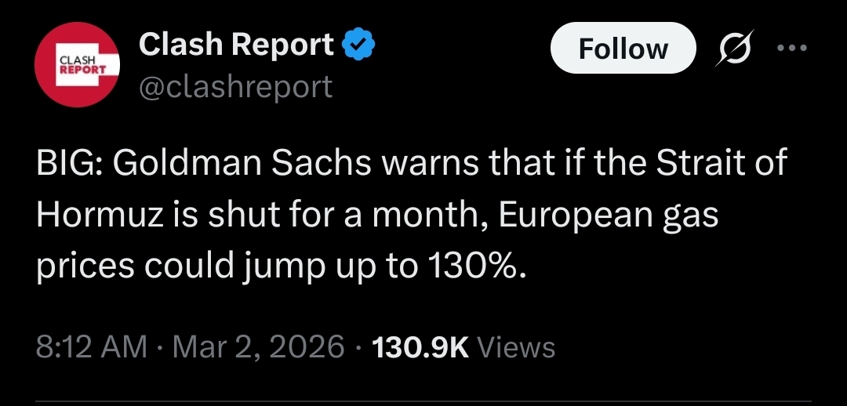Image resolution: width=847 pixels, height=406 pixels.
Task: Click the Views label beside the count
Action: pyautogui.click(x=516, y=346)
